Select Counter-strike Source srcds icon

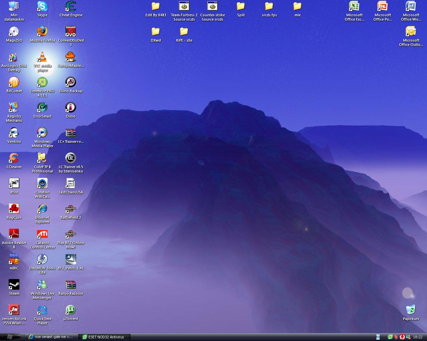(x=212, y=11)
